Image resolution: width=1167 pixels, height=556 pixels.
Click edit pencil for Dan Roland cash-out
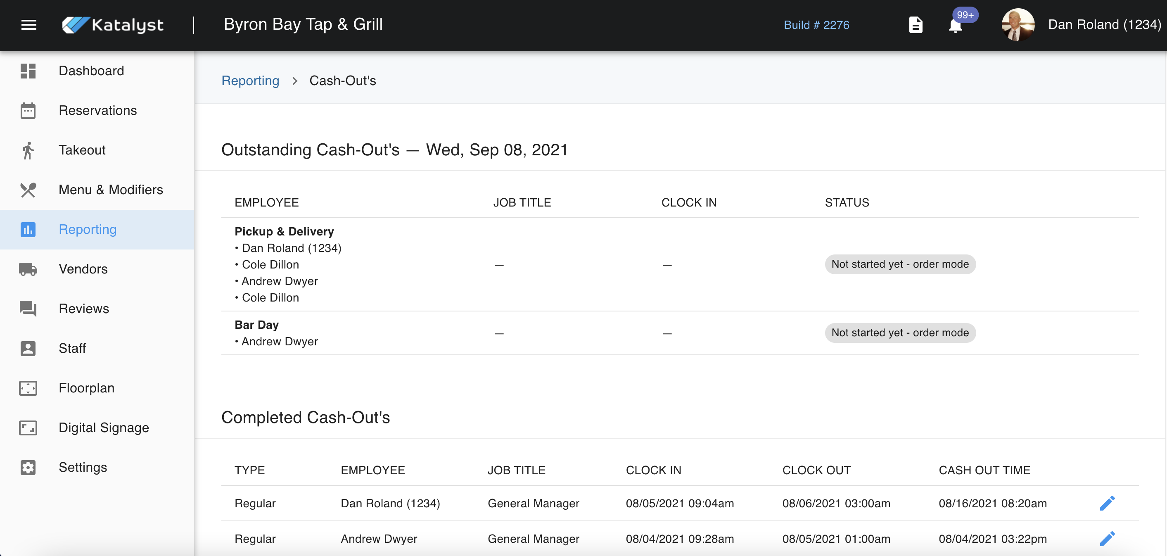pos(1107,503)
